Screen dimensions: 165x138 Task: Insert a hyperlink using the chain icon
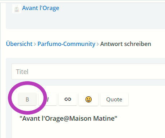click(68, 99)
